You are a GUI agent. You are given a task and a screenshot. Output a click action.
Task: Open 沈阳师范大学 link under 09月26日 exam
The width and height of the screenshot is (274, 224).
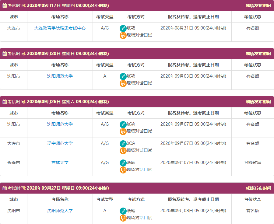[x=60, y=124]
